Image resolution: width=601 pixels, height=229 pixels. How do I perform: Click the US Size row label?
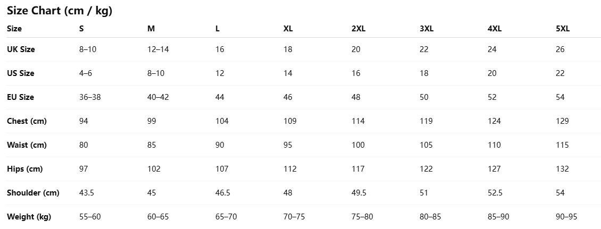(x=21, y=73)
